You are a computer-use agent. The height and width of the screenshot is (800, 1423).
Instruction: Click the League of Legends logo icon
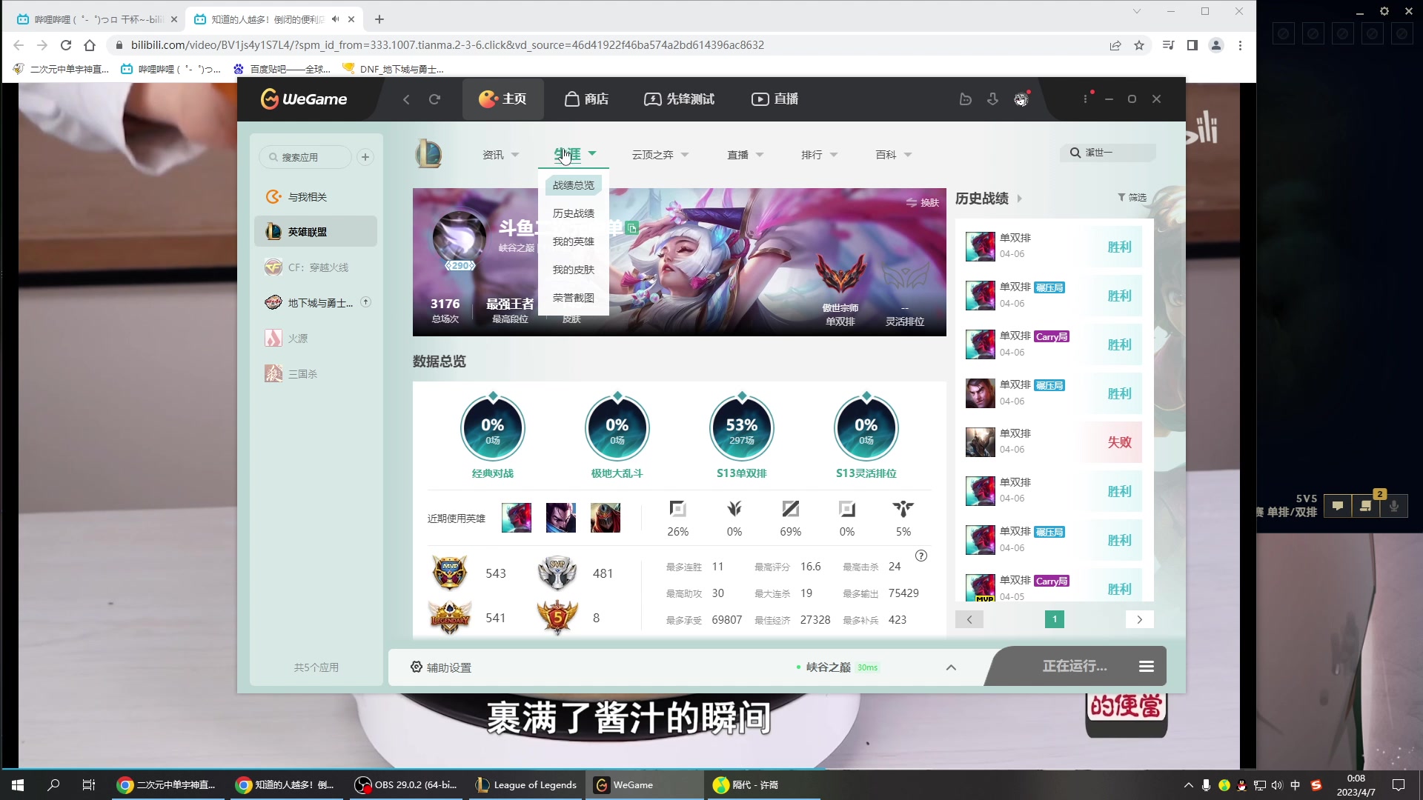428,154
